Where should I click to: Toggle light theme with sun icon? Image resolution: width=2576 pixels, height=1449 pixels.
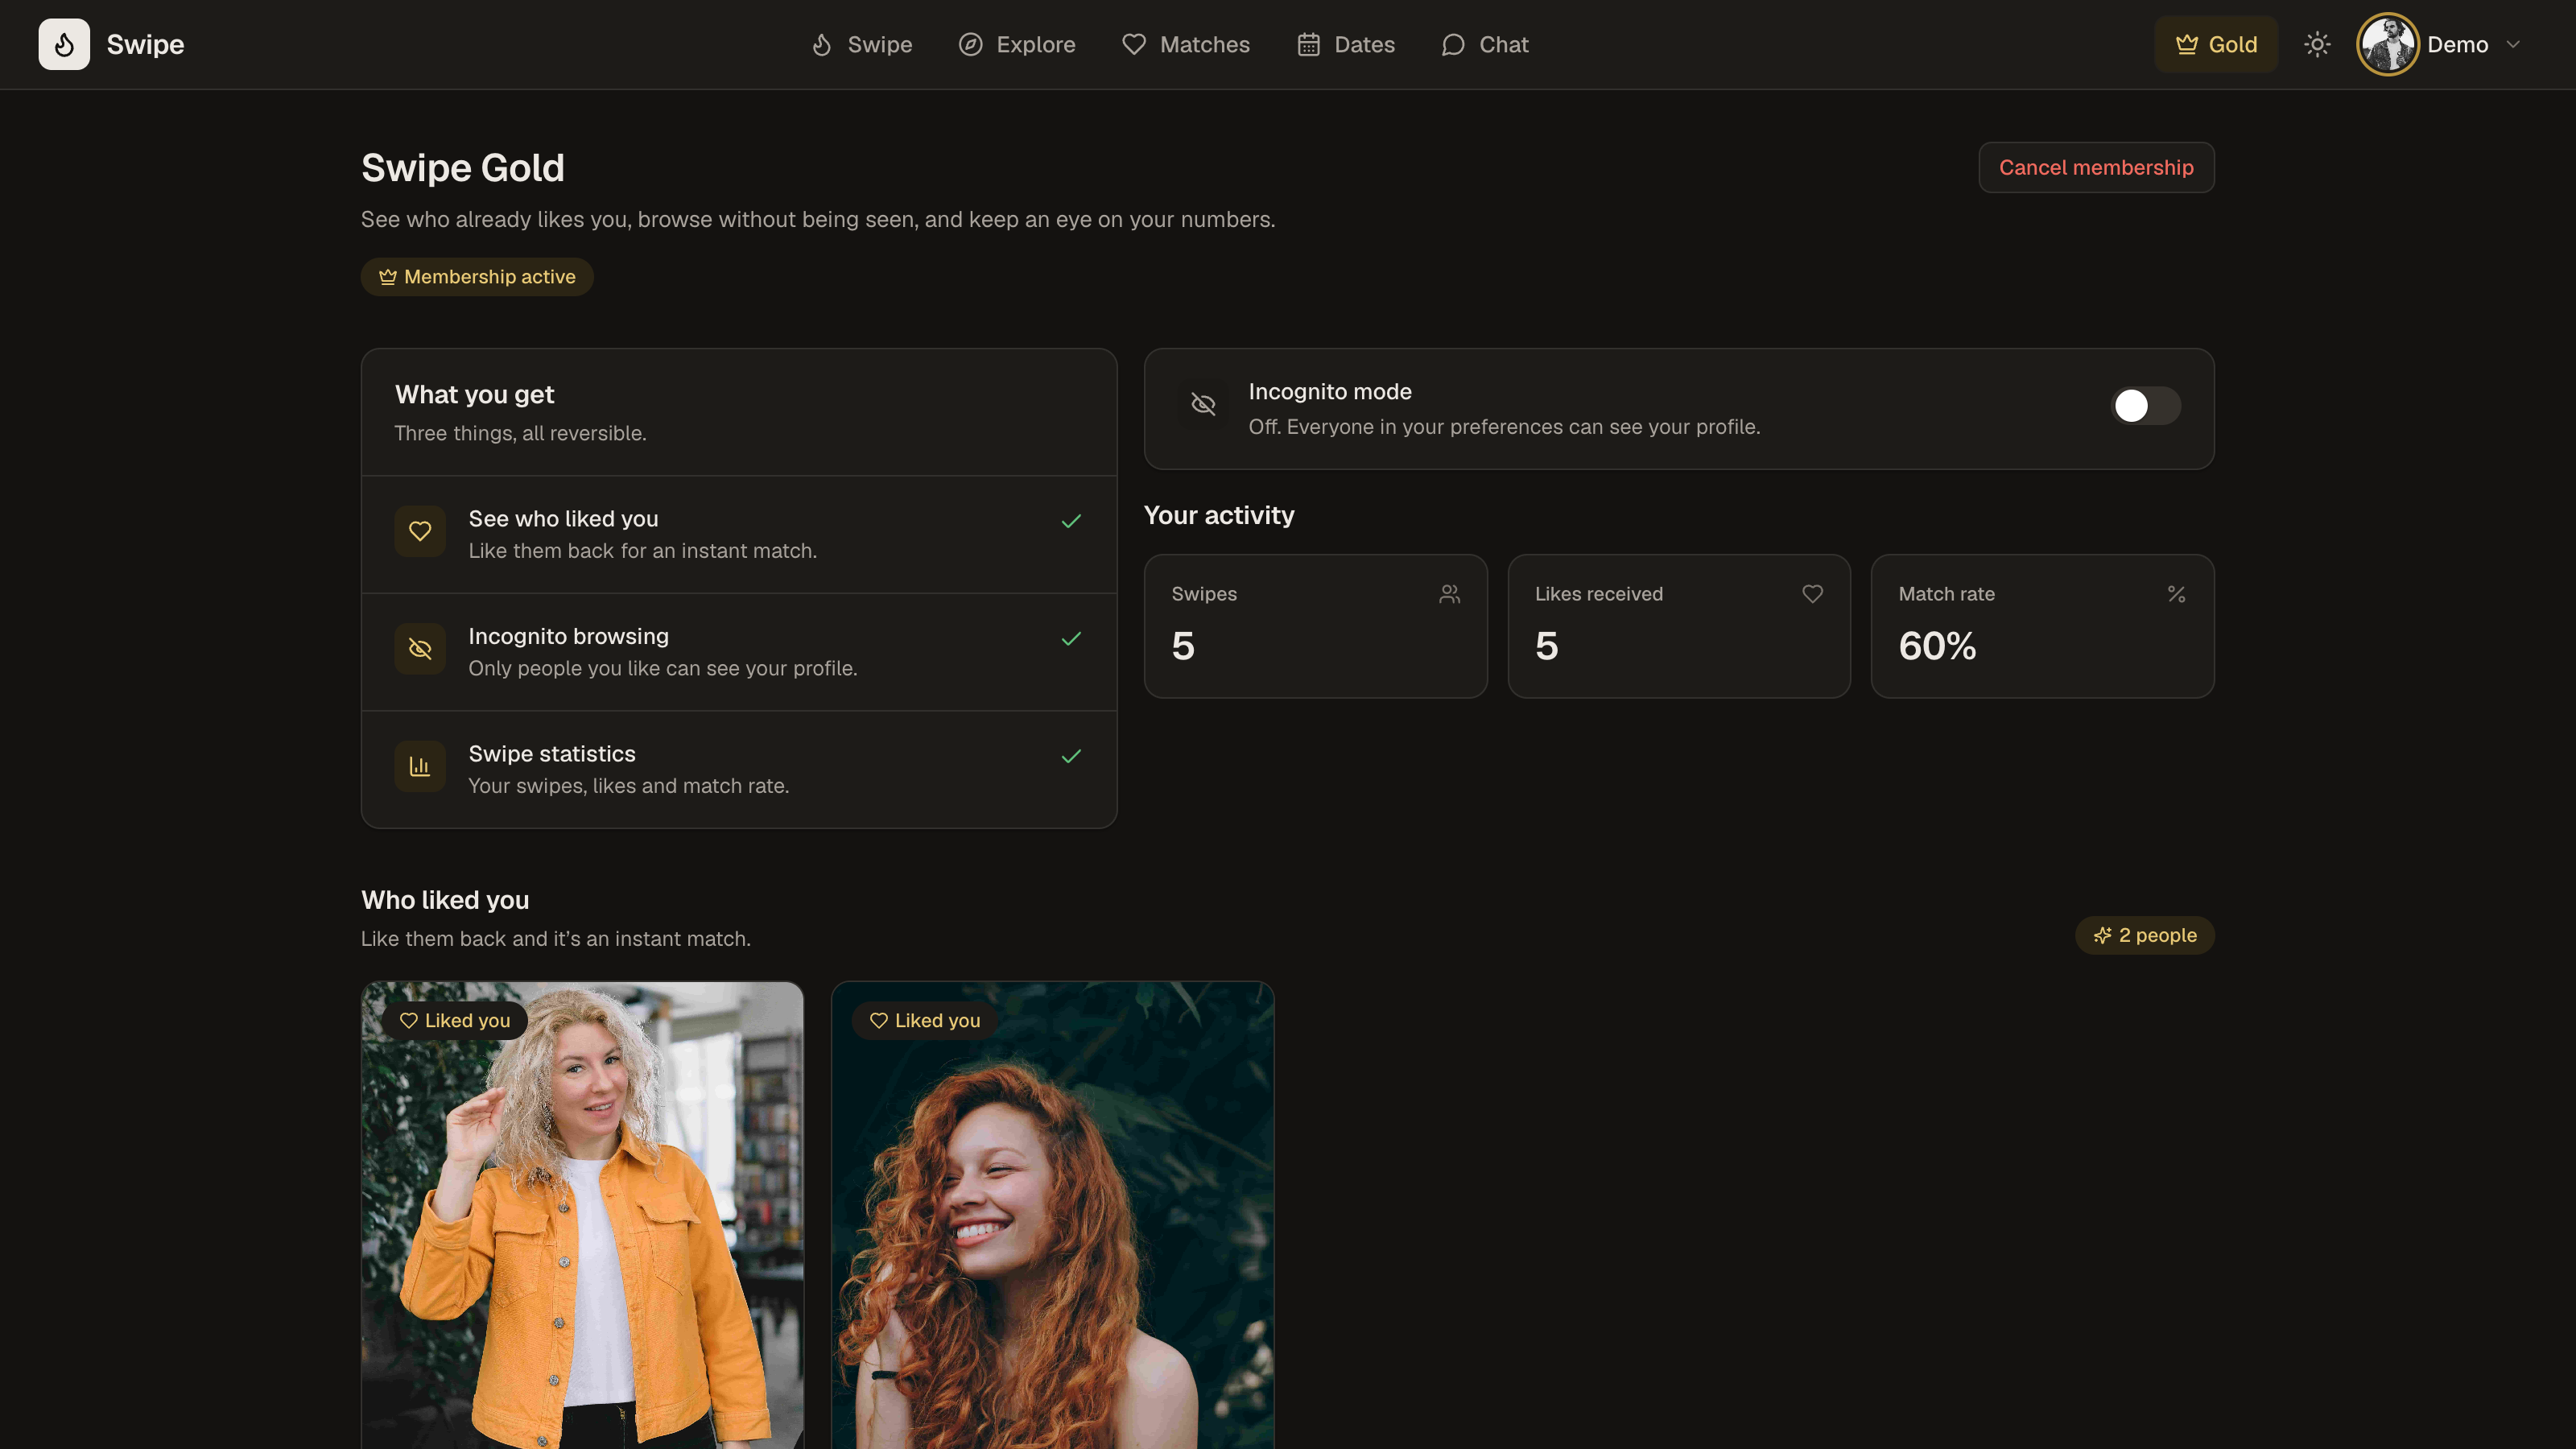point(2317,44)
